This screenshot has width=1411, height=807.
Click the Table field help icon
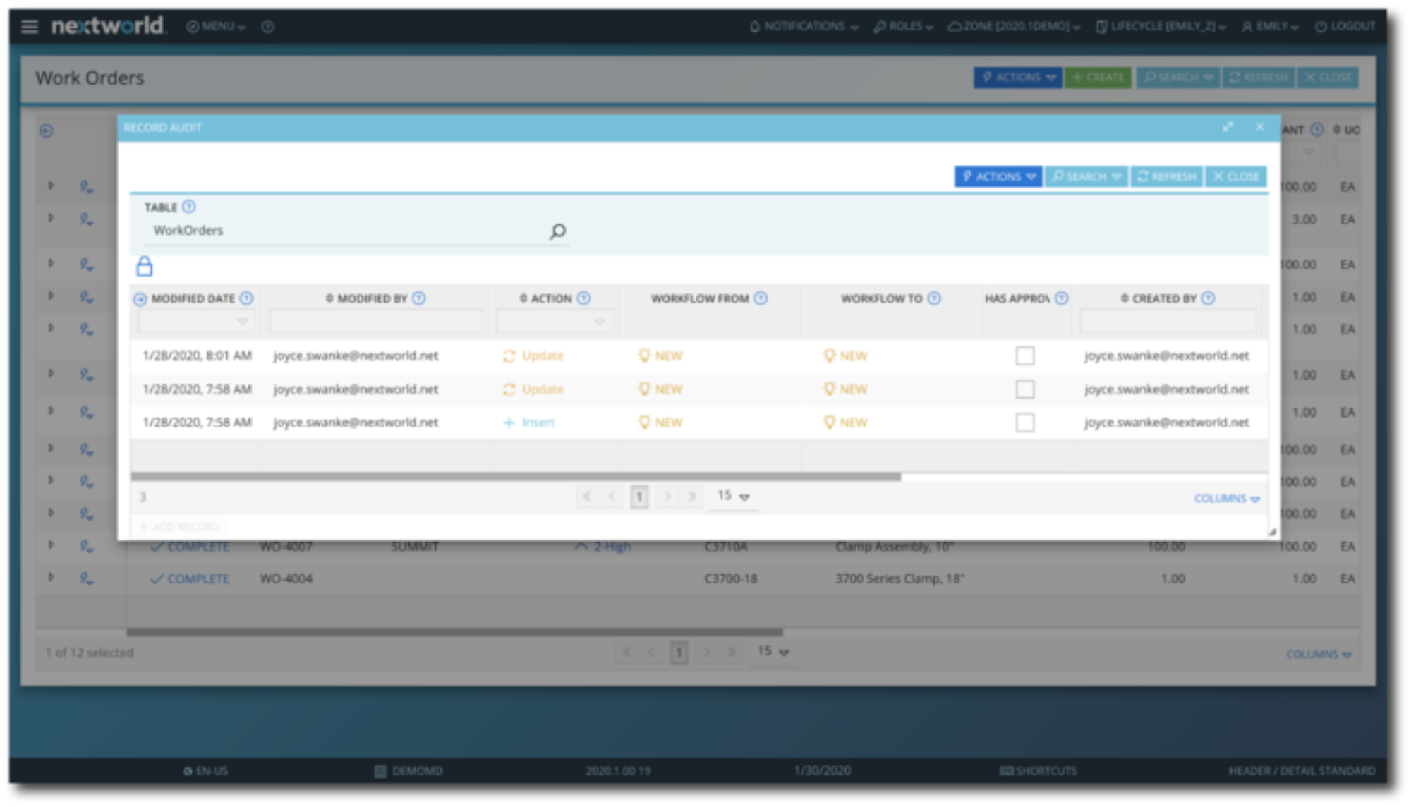pyautogui.click(x=189, y=207)
